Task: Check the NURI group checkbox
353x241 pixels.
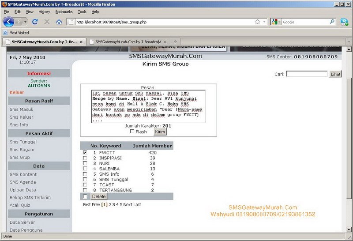Action: [85, 163]
